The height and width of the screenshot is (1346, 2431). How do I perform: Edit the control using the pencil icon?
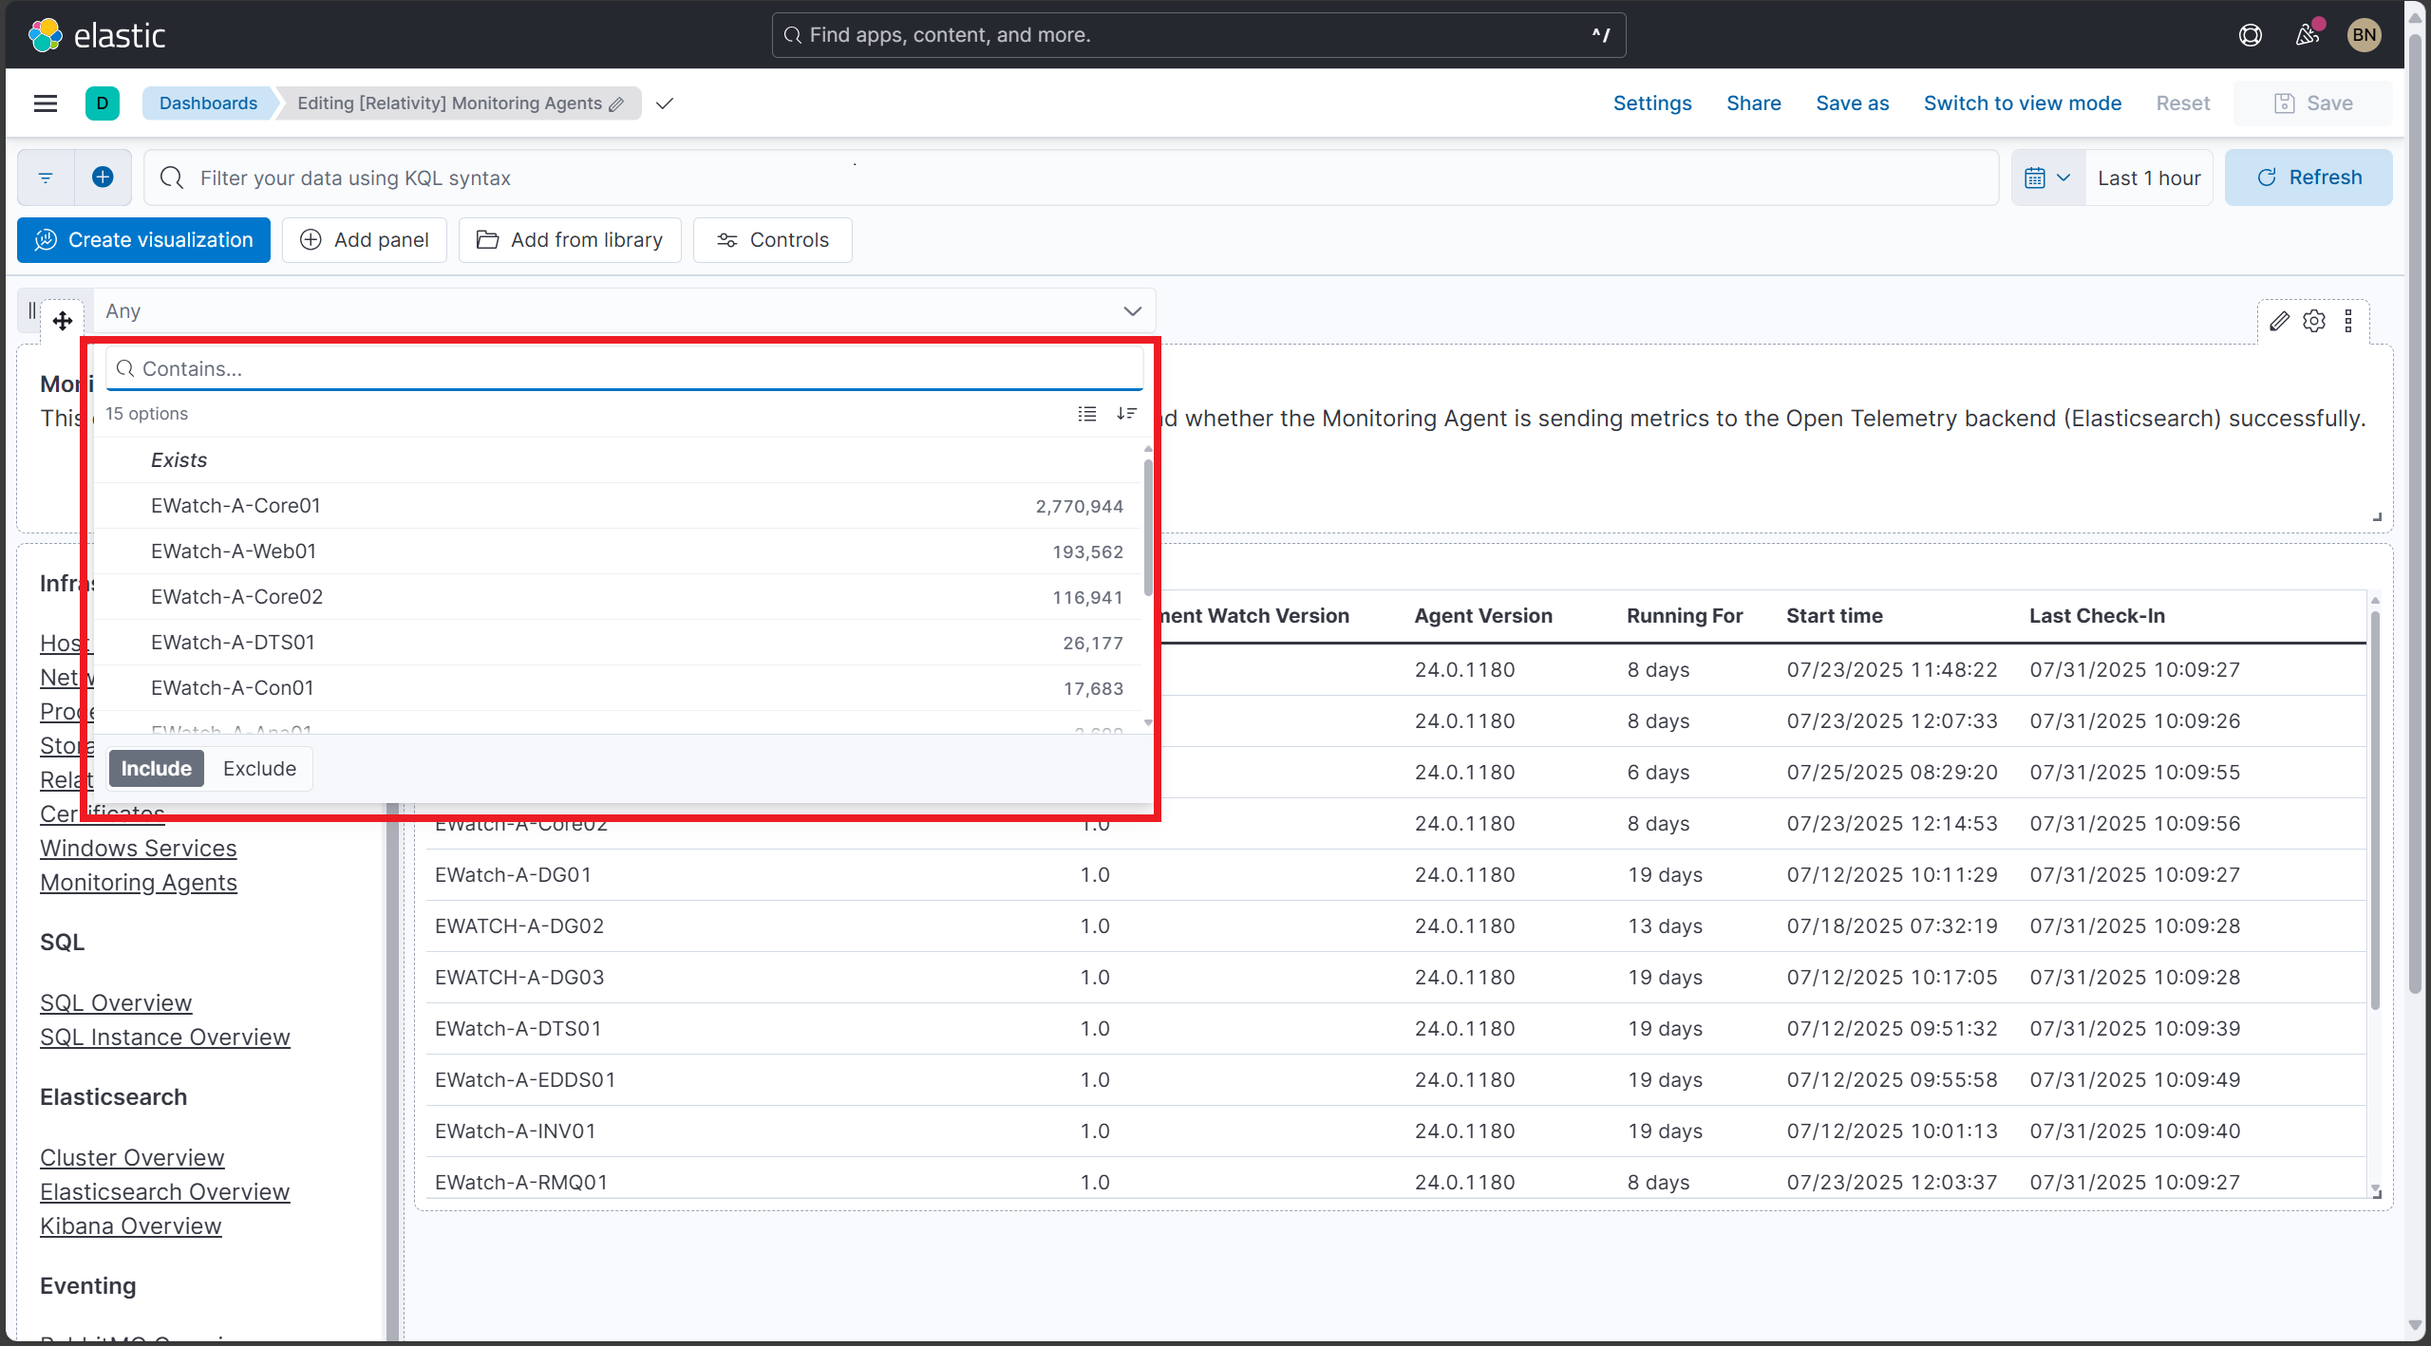click(x=2280, y=321)
